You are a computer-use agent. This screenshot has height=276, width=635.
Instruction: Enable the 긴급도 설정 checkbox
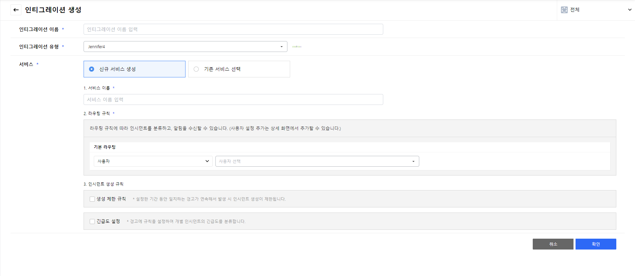point(92,222)
